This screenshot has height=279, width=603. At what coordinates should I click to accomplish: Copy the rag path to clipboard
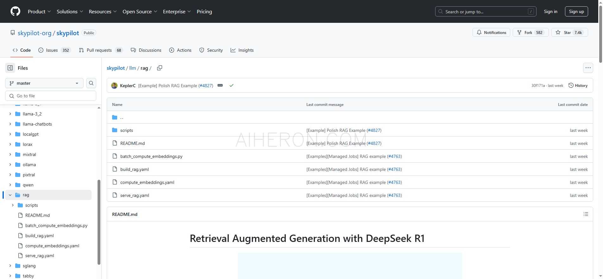(160, 68)
